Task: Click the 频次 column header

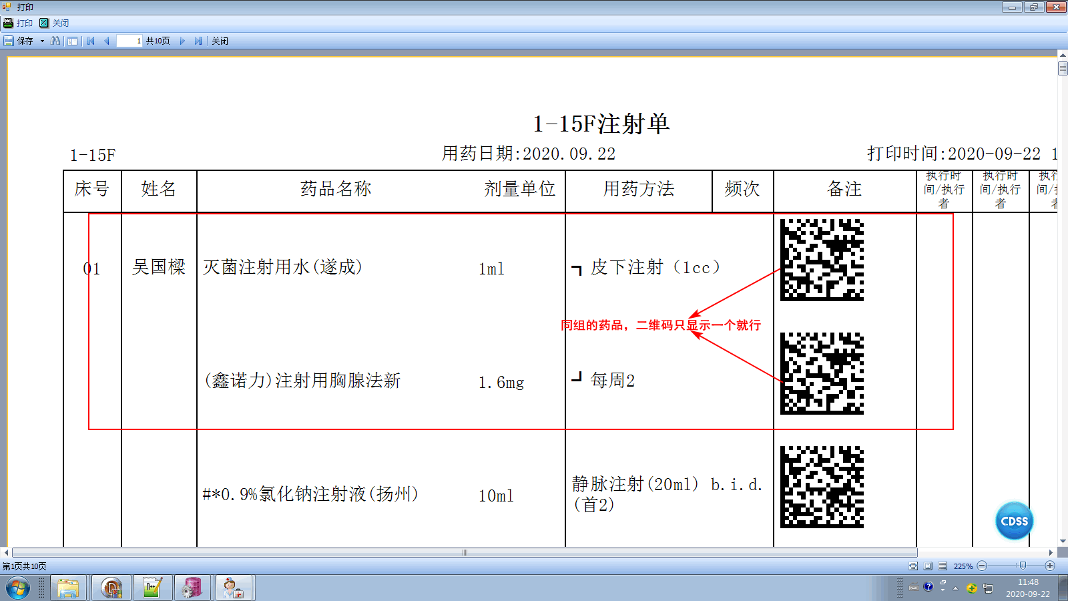Action: pyautogui.click(x=742, y=189)
